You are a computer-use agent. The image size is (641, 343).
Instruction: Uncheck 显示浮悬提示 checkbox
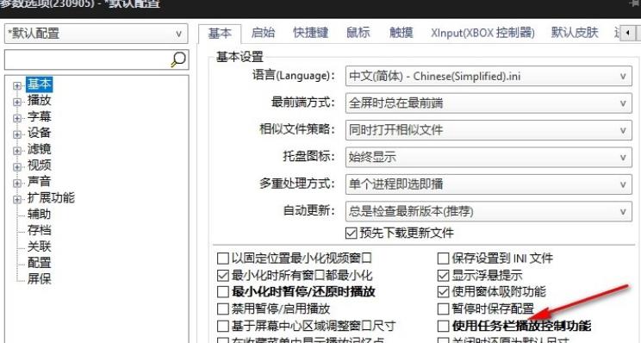tap(443, 275)
